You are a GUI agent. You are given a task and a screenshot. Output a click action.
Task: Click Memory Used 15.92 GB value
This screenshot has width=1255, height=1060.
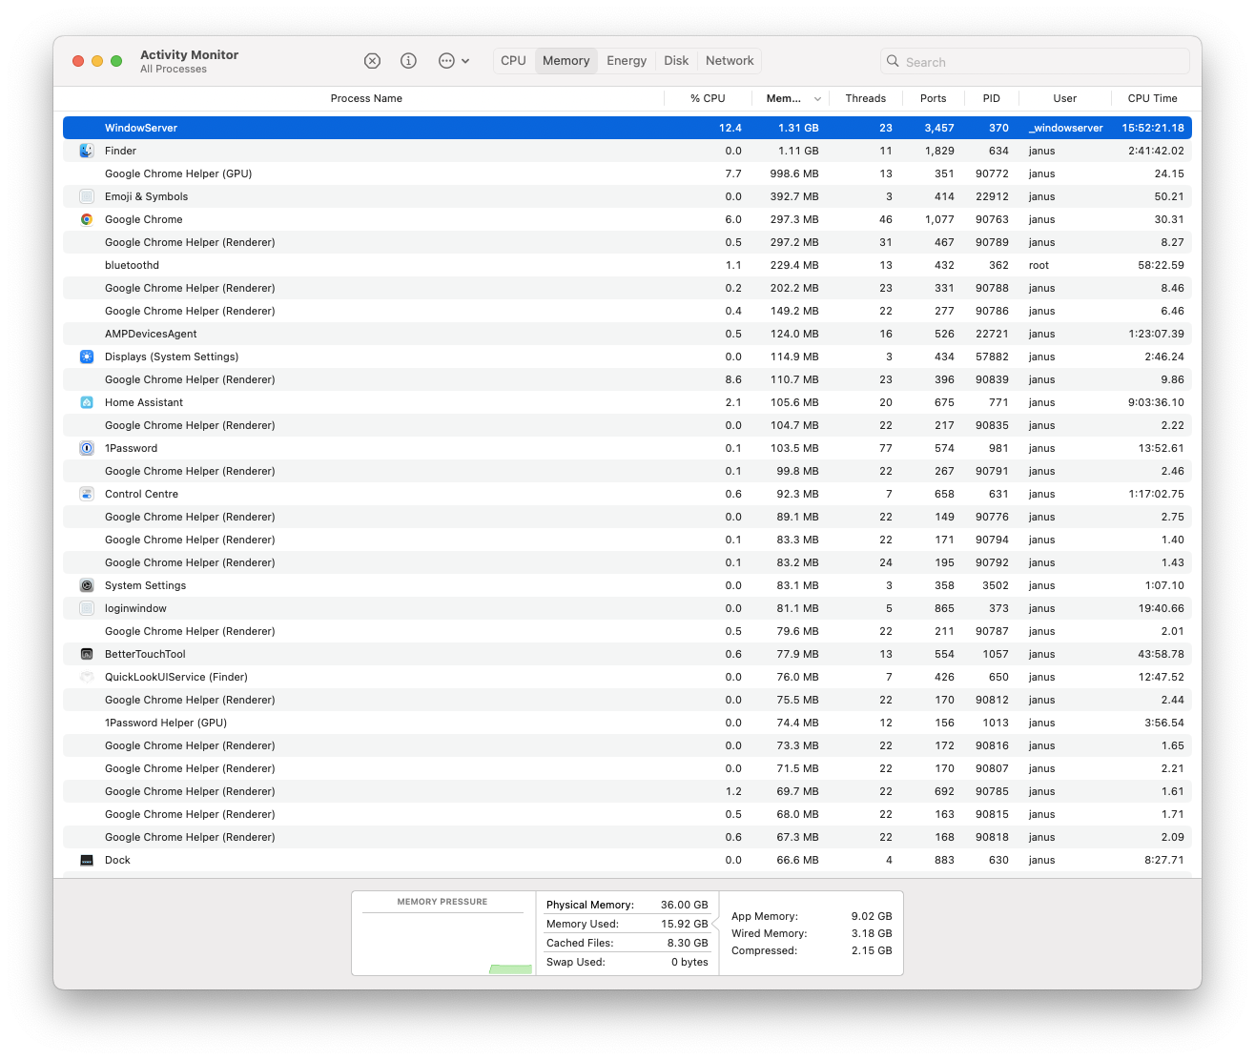click(685, 924)
